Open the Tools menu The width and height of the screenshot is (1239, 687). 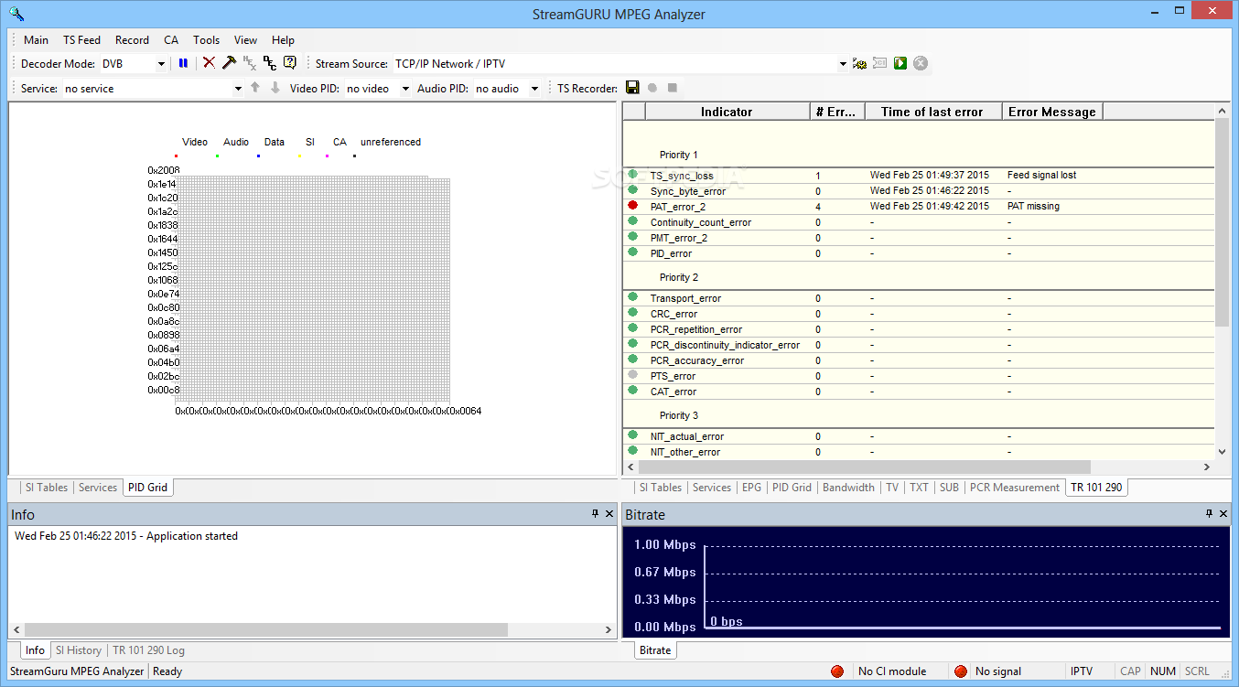point(207,39)
